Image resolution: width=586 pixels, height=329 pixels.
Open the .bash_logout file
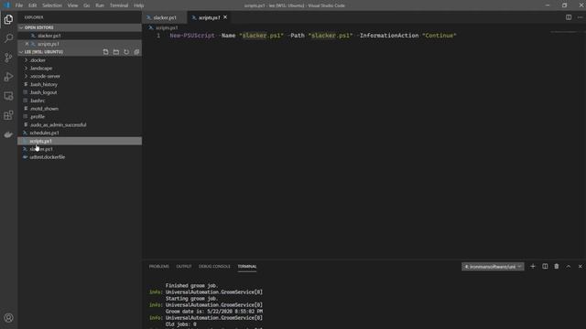pyautogui.click(x=80, y=92)
